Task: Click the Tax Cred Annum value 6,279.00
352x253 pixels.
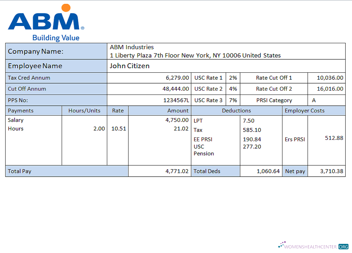Action: pos(177,78)
